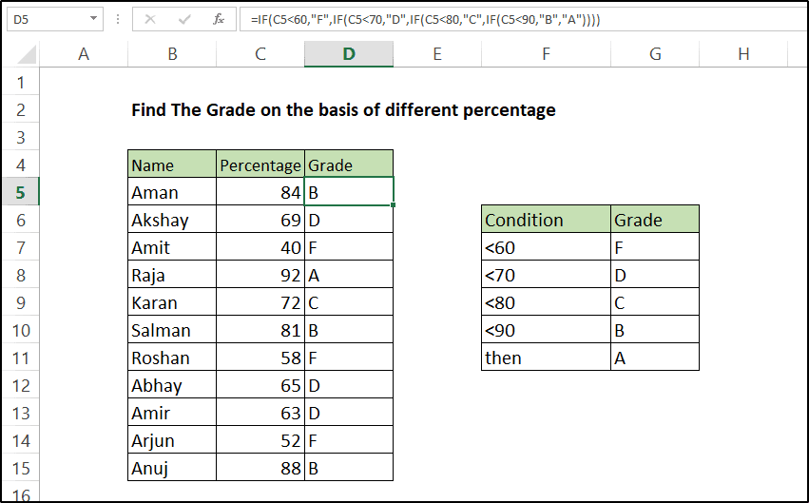Click the percentage cell with value 40
This screenshot has height=503, width=809.
(x=260, y=247)
